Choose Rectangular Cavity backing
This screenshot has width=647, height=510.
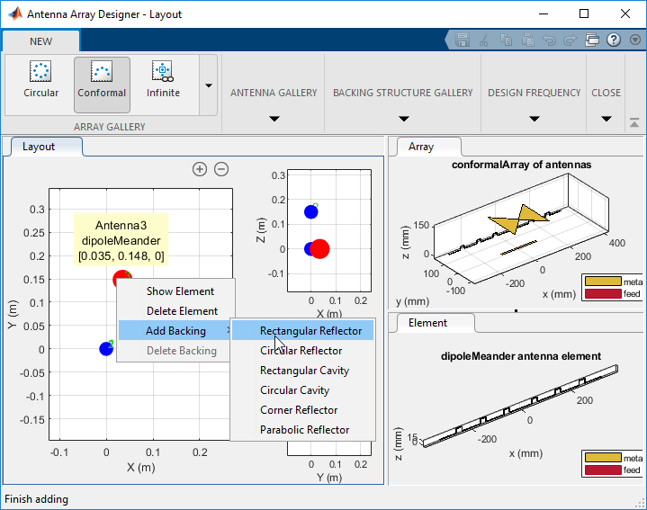(x=304, y=371)
